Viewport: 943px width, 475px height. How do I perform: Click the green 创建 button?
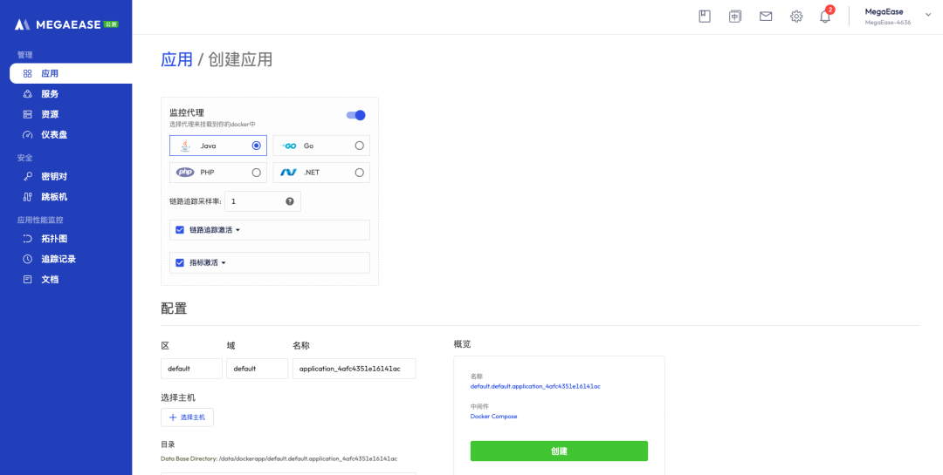tap(559, 451)
